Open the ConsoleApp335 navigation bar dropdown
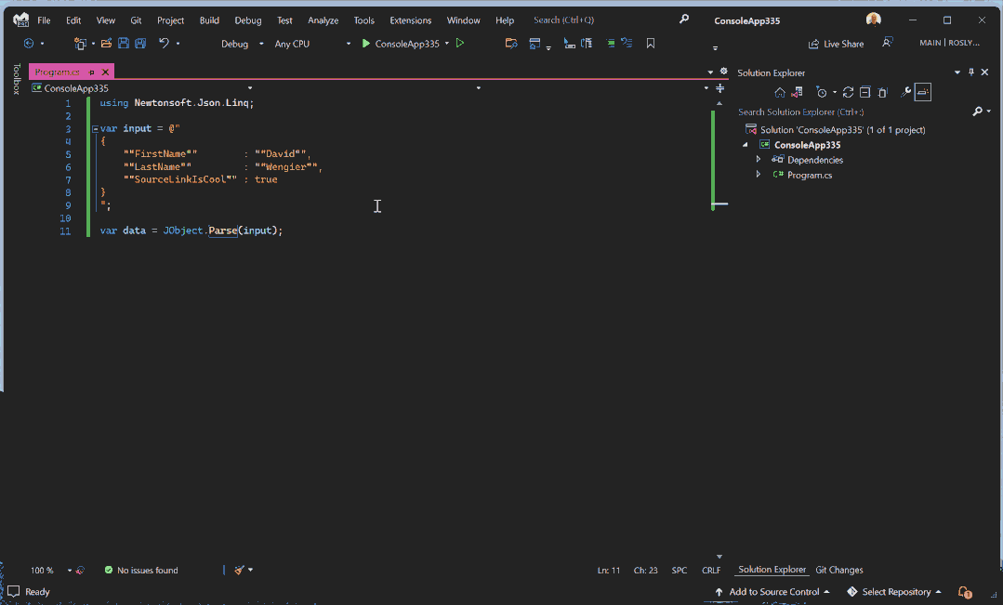Viewport: 1003px width, 605px height. [x=250, y=88]
